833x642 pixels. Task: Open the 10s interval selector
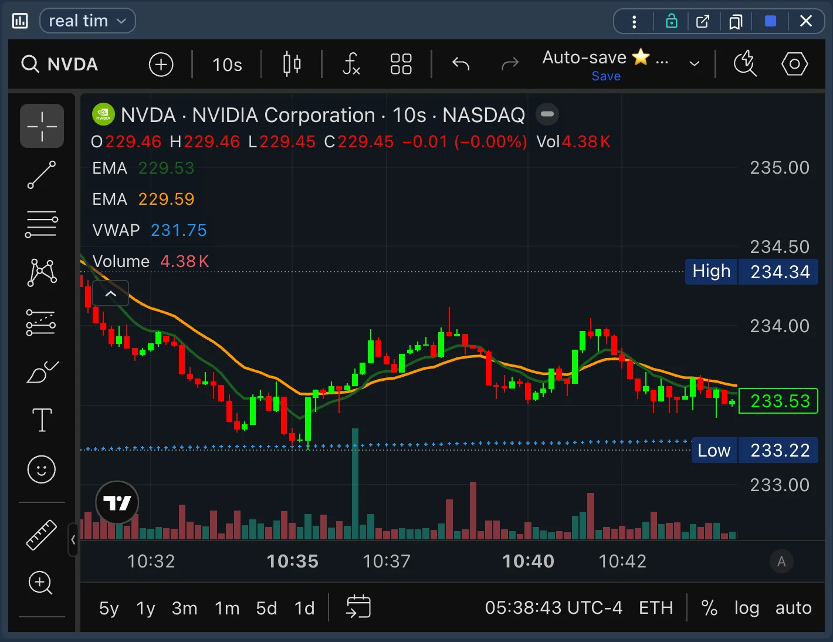(228, 65)
